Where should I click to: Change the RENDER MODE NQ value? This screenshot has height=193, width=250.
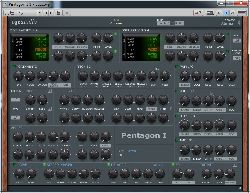click(237, 58)
